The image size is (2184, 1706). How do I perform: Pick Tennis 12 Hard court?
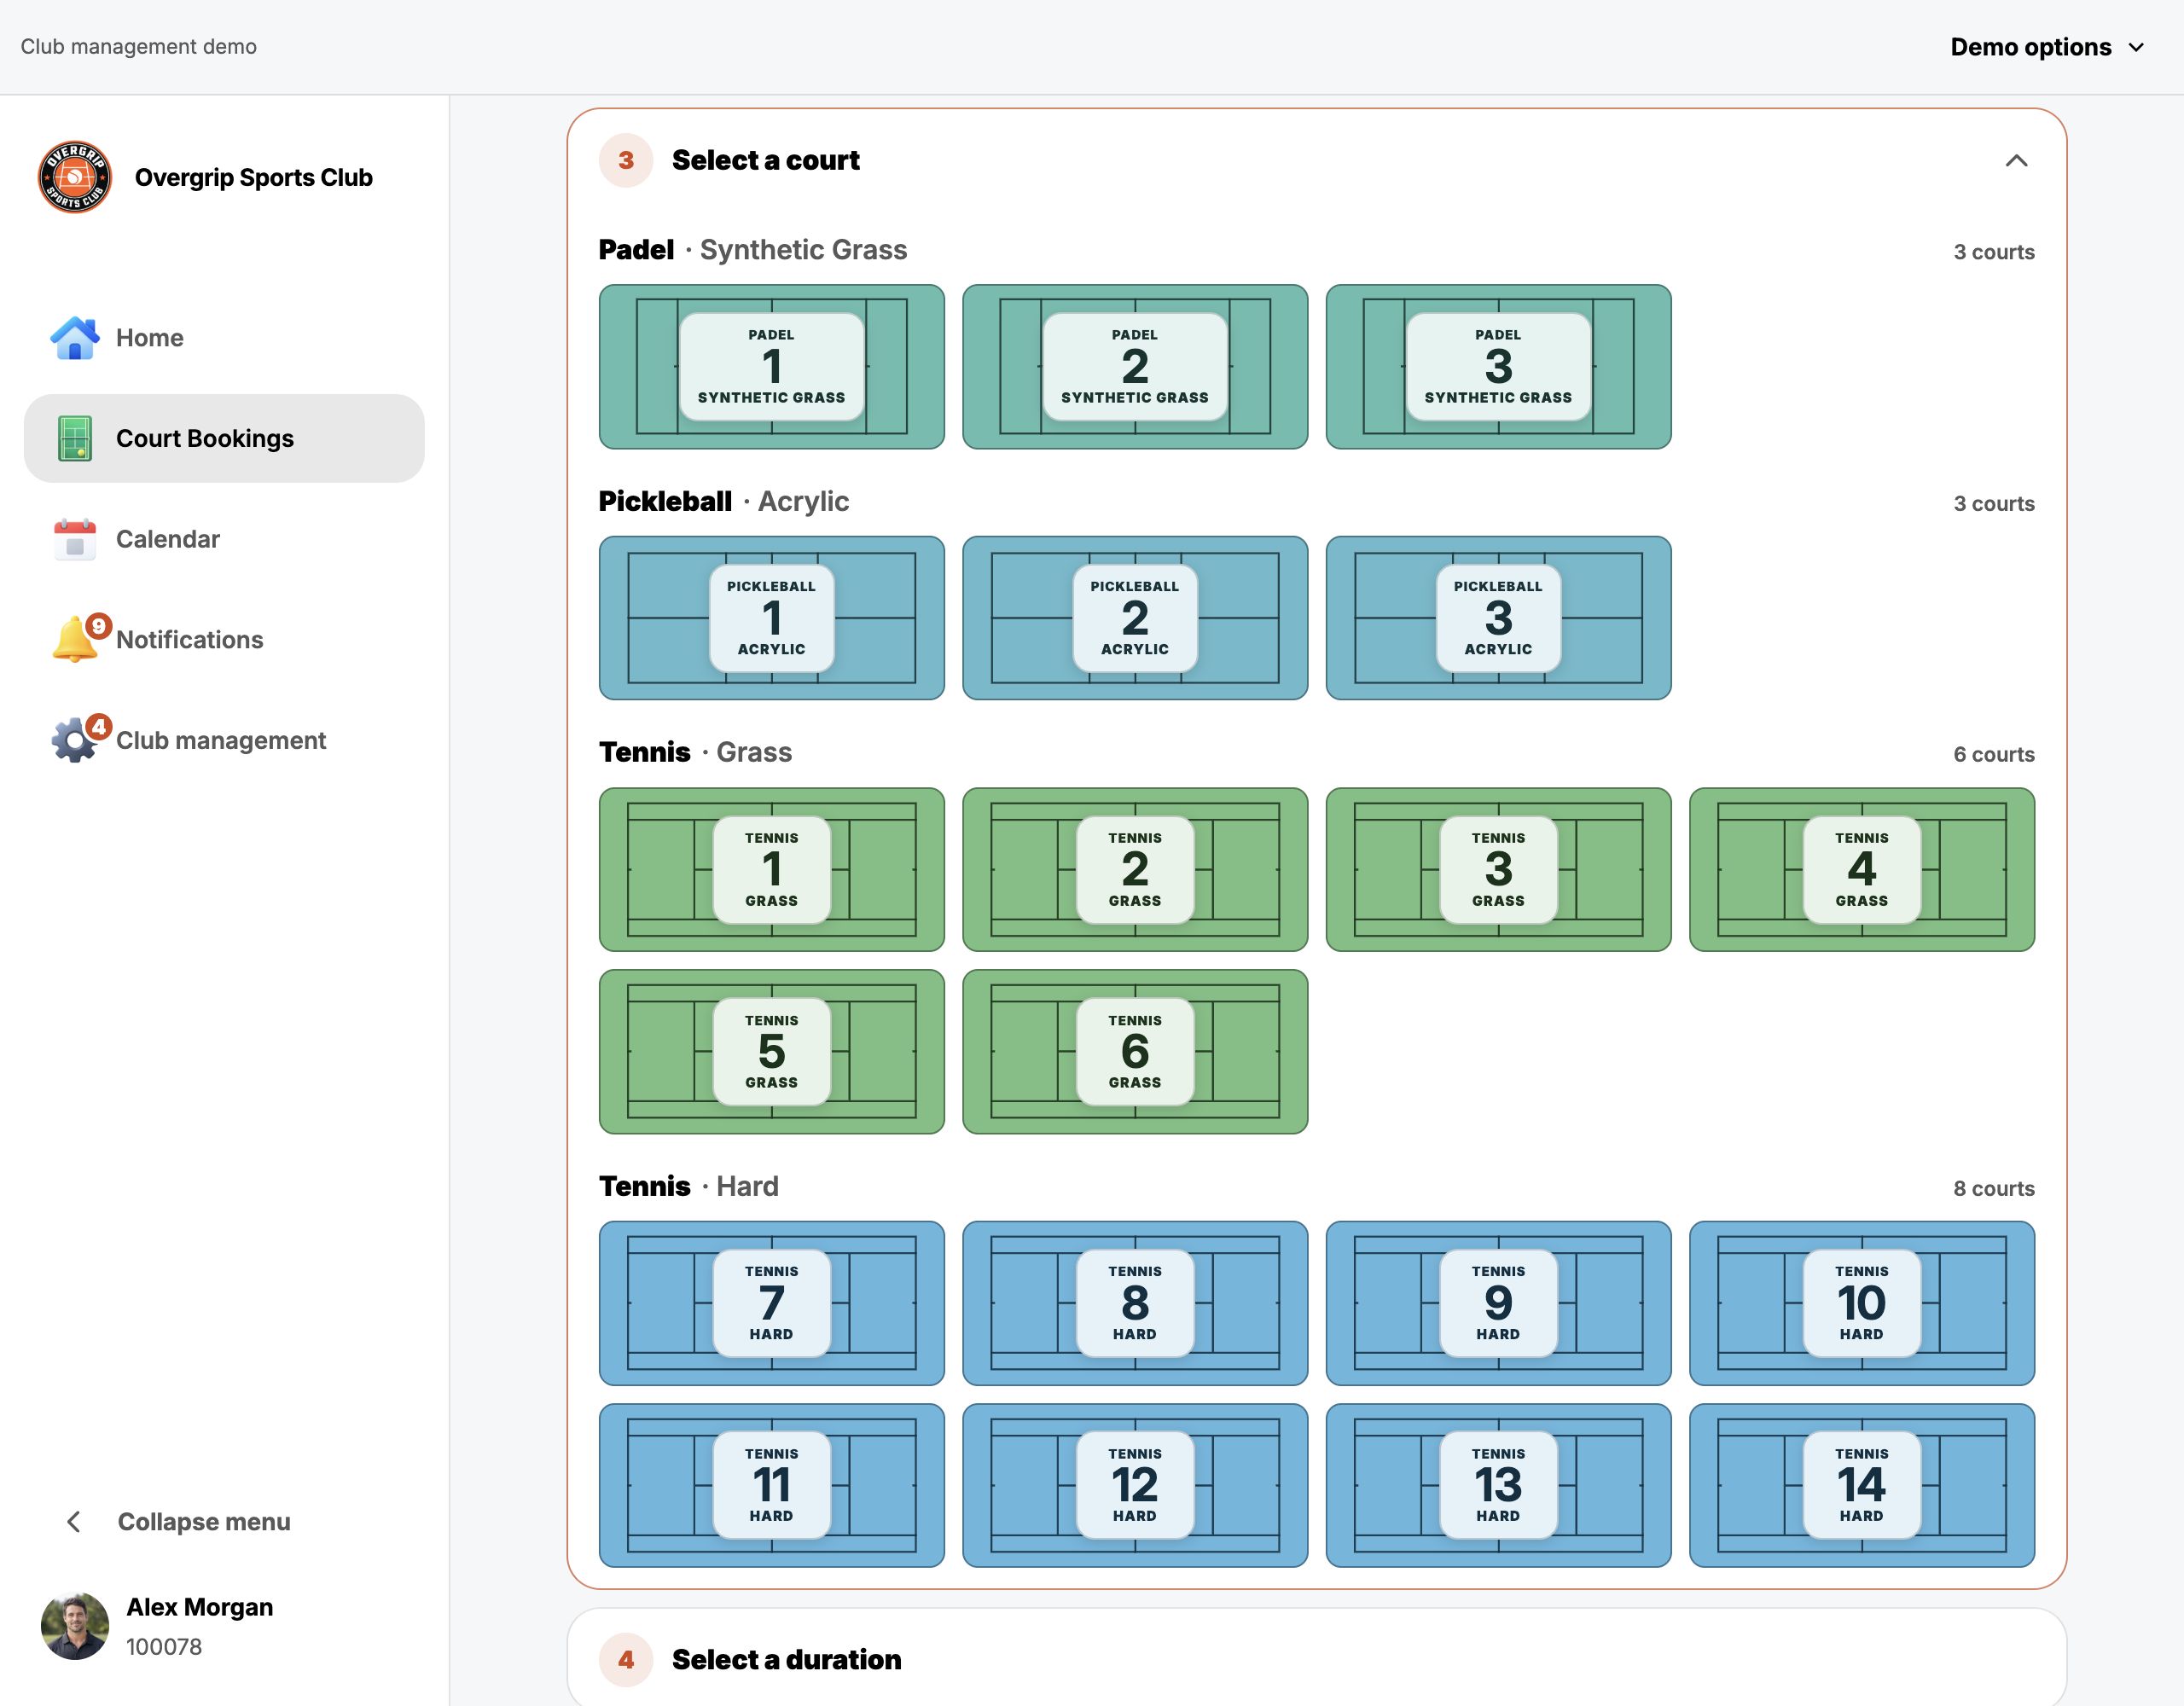1134,1485
